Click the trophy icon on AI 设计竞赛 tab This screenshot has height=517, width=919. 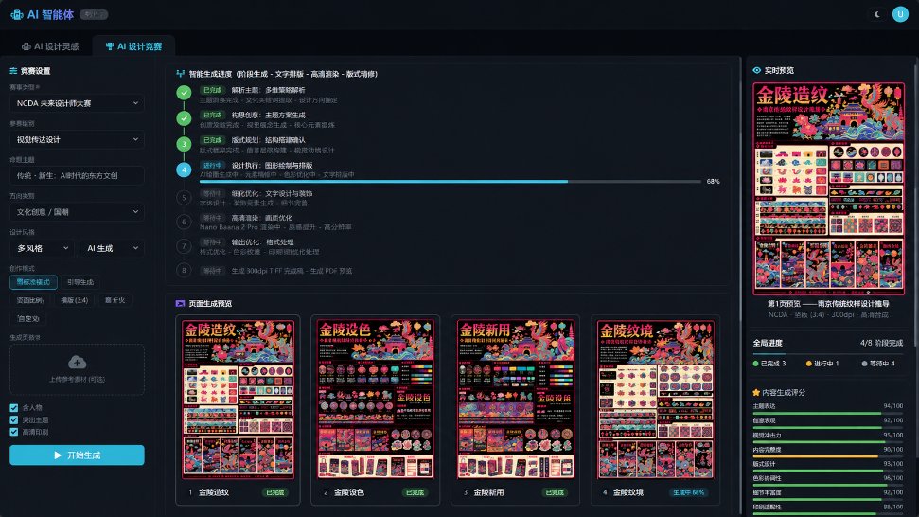(110, 46)
